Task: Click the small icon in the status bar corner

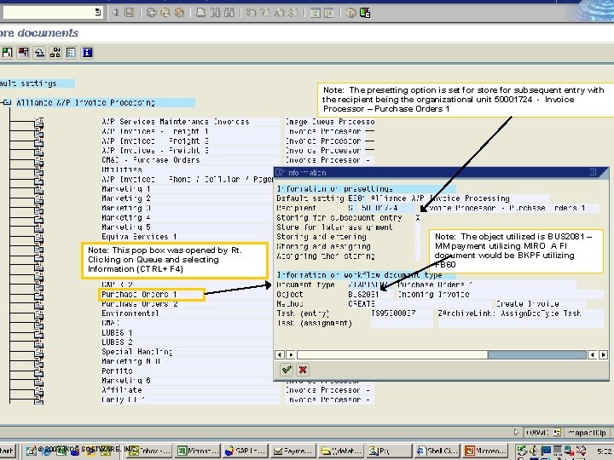Action: (x=557, y=432)
